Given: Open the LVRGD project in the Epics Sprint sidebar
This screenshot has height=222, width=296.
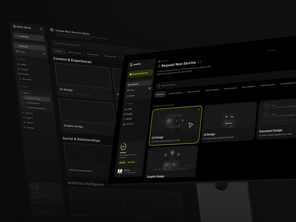Looking at the screenshot, I should 22,65.
